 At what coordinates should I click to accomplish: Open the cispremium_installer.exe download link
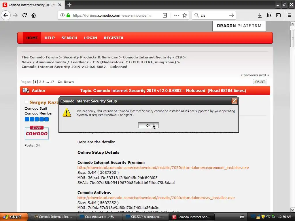(x=163, y=168)
